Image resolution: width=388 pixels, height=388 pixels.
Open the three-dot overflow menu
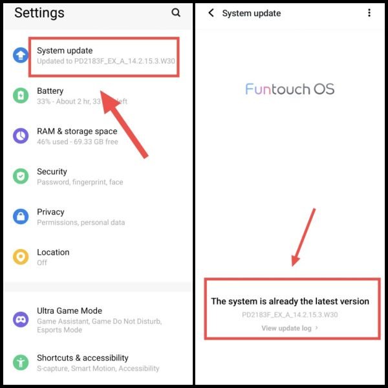click(x=369, y=13)
